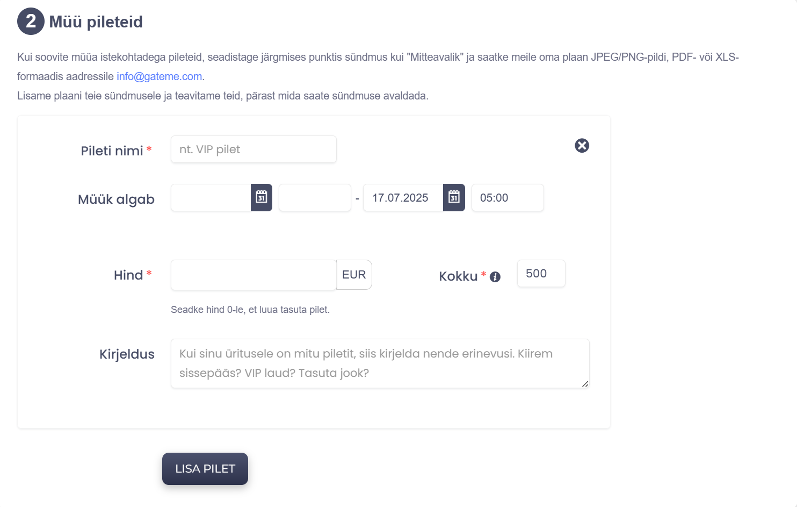Click the step 2 number badge
Screen dimensions: 797x507
(31, 22)
